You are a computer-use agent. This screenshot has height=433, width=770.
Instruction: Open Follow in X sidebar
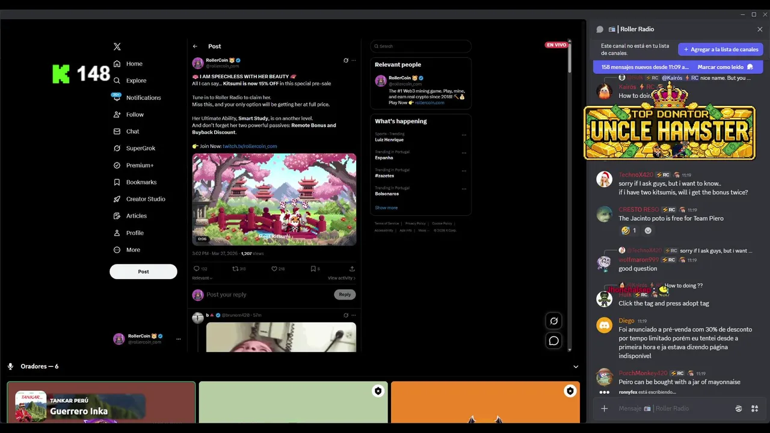click(x=129, y=114)
